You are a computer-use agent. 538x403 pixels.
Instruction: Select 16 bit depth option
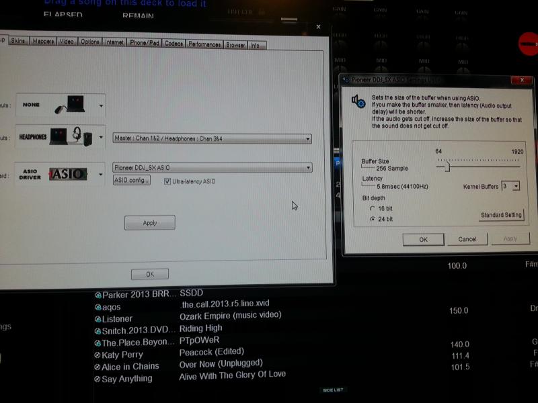373,208
